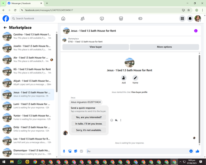Click the More options button
The height and width of the screenshot is (165, 206).
[164, 47]
